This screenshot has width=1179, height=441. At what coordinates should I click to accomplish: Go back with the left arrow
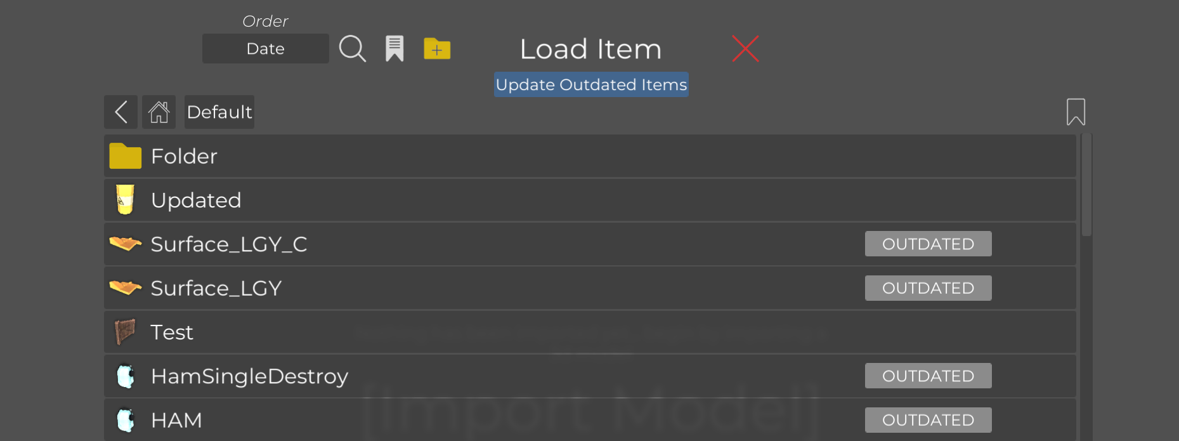[121, 112]
